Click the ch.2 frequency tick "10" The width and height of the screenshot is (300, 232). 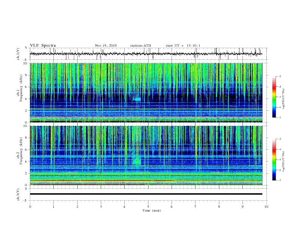tap(25, 126)
